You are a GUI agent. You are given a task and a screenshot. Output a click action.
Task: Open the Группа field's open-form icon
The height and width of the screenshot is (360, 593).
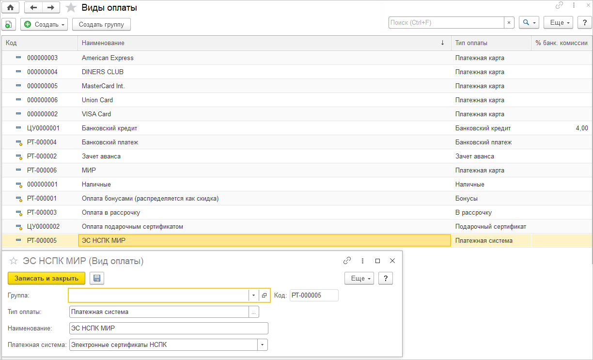click(264, 295)
